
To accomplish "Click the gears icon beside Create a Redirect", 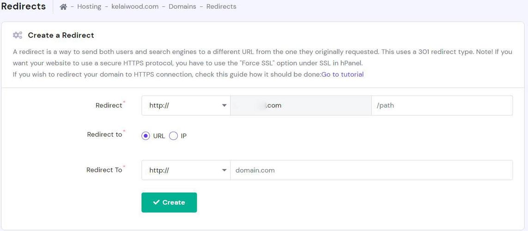I will click(x=18, y=35).
